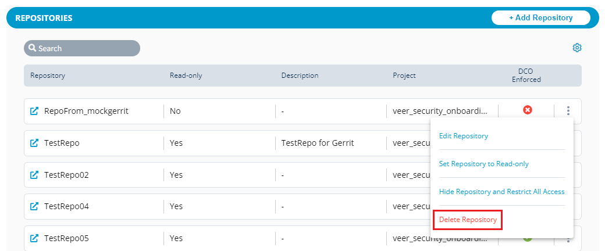Select Hide Repository and Restrict All Access
Image resolution: width=605 pixels, height=251 pixels.
[x=501, y=192]
